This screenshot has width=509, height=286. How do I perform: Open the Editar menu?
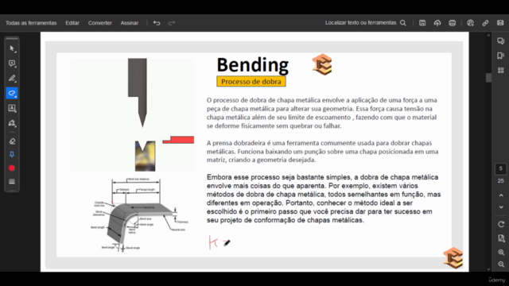[x=72, y=23]
